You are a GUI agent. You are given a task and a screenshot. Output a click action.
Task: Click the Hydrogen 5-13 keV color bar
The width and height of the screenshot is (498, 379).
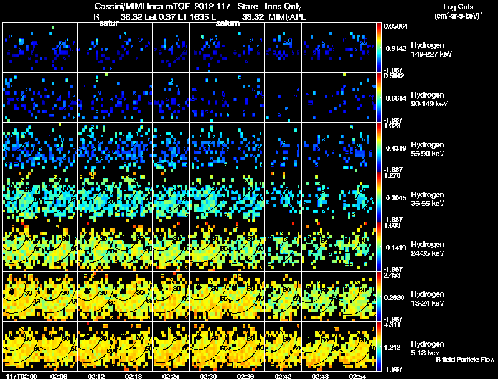(x=380, y=346)
